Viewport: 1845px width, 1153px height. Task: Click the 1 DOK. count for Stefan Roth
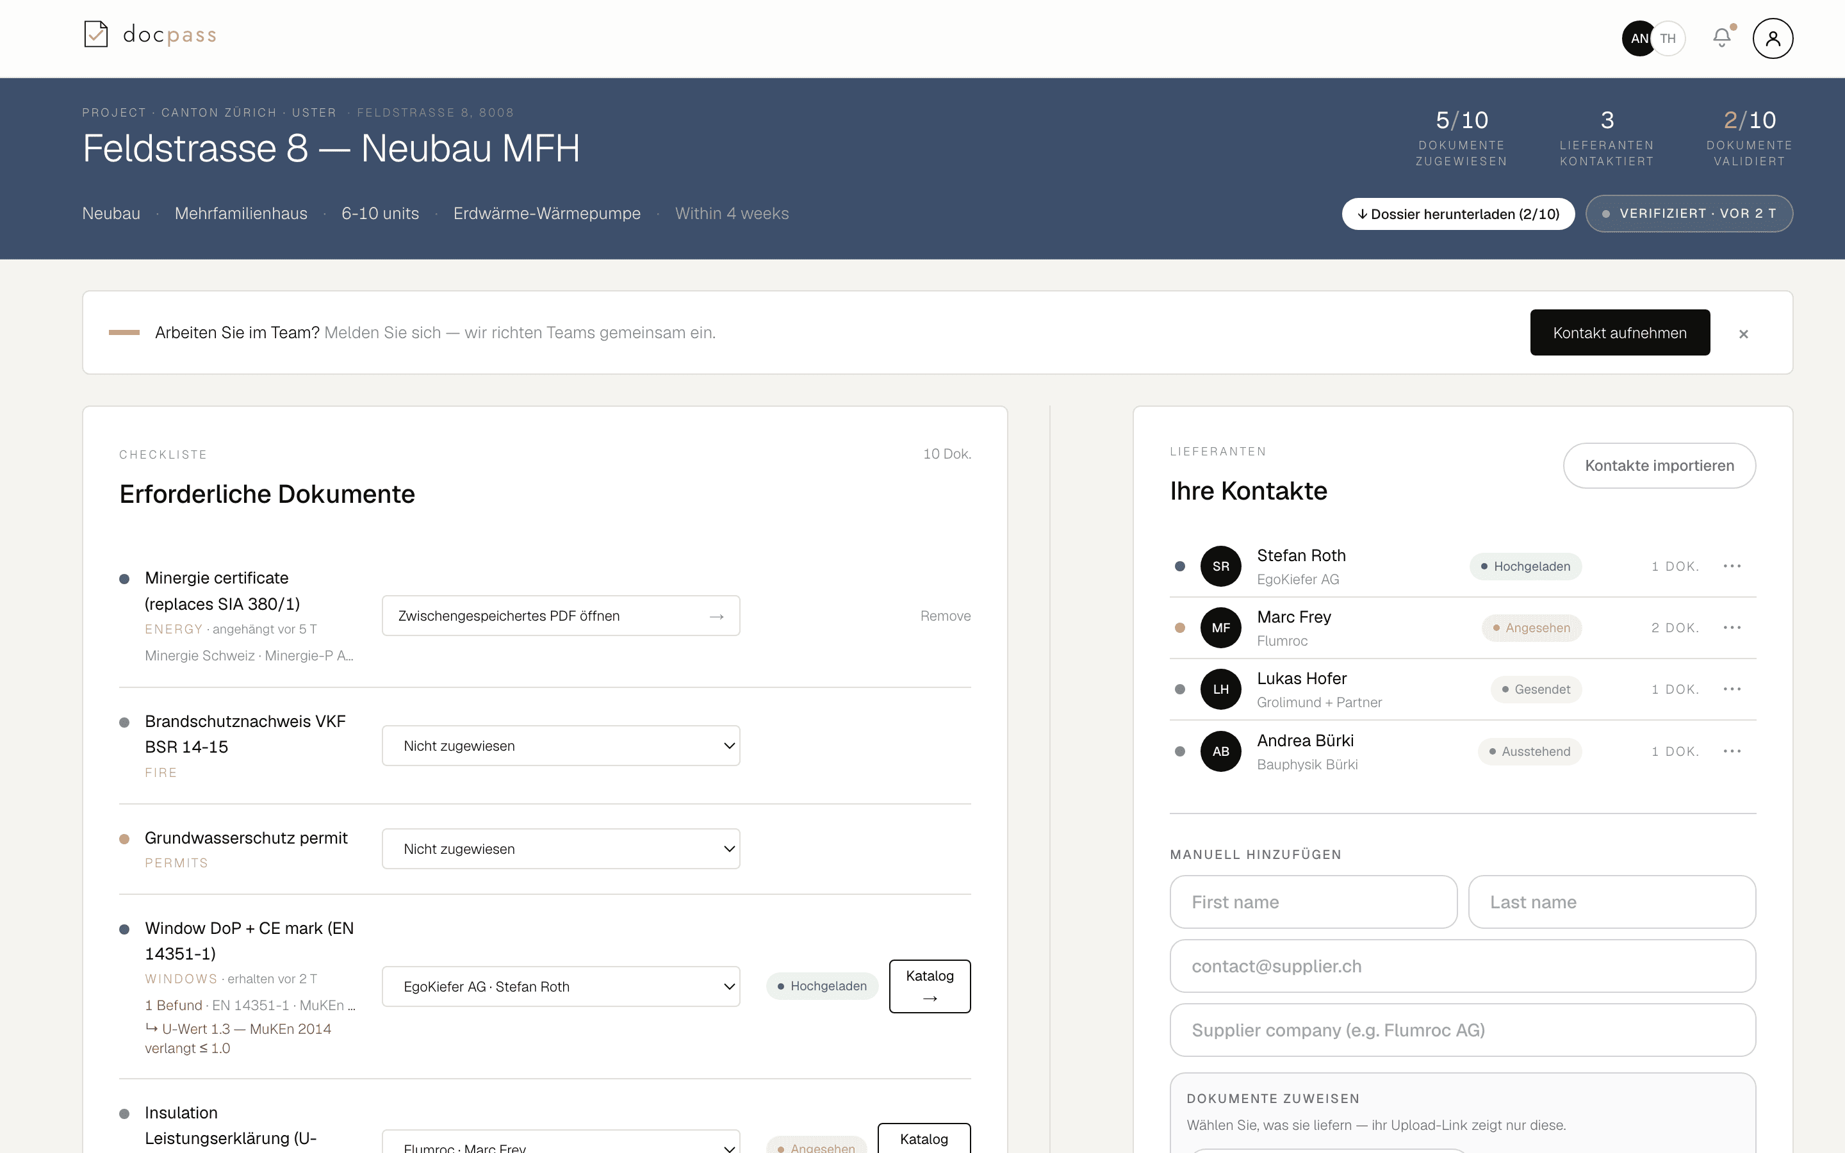1675,567
